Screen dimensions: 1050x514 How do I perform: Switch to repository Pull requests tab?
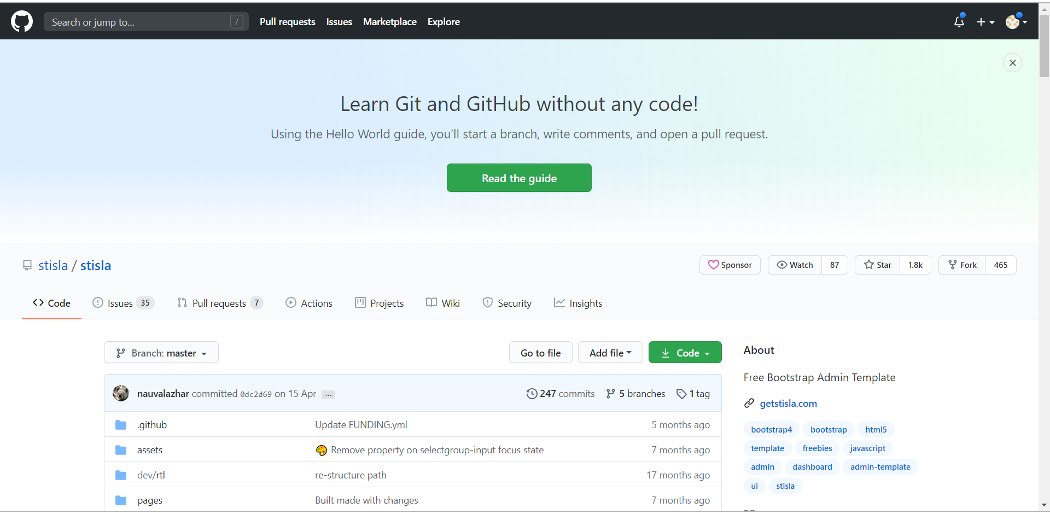tap(220, 303)
